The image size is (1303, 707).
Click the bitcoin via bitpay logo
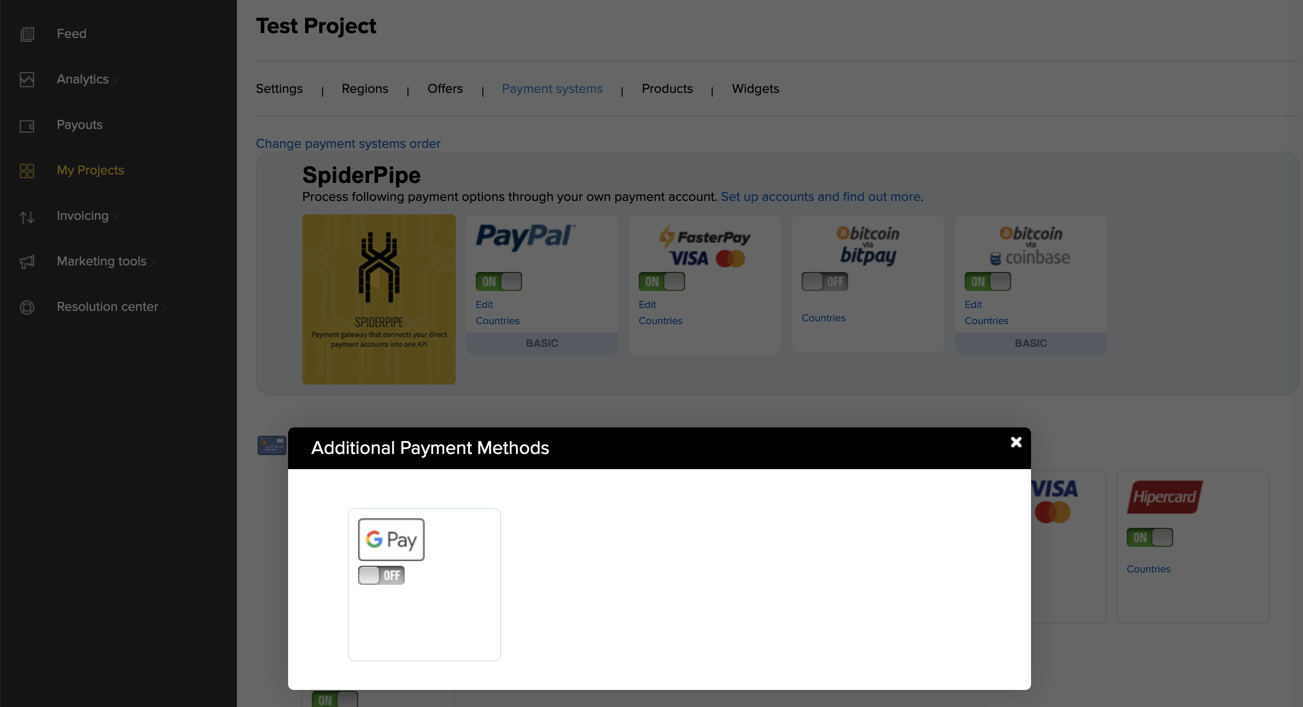pyautogui.click(x=868, y=245)
